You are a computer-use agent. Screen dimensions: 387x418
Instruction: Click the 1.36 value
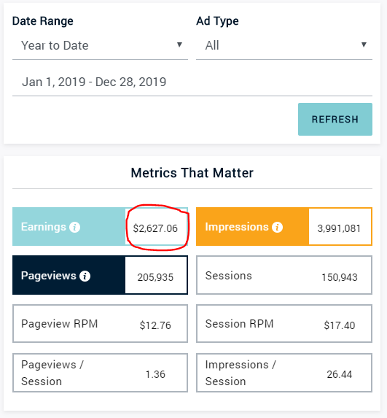click(155, 374)
